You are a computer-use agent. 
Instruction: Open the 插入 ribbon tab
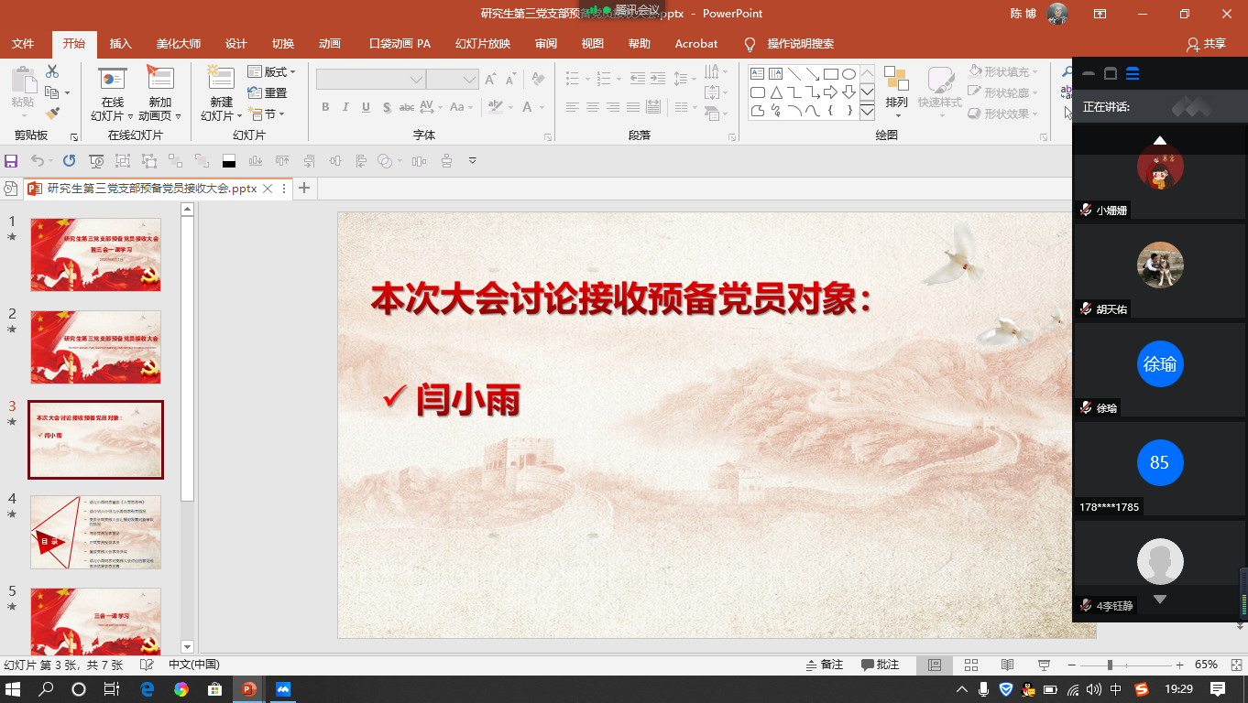click(x=120, y=44)
